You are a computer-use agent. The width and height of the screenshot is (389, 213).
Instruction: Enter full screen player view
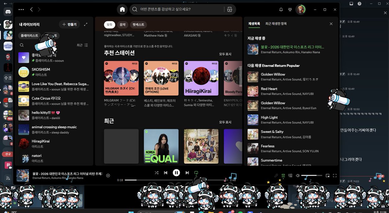pyautogui.click(x=335, y=175)
